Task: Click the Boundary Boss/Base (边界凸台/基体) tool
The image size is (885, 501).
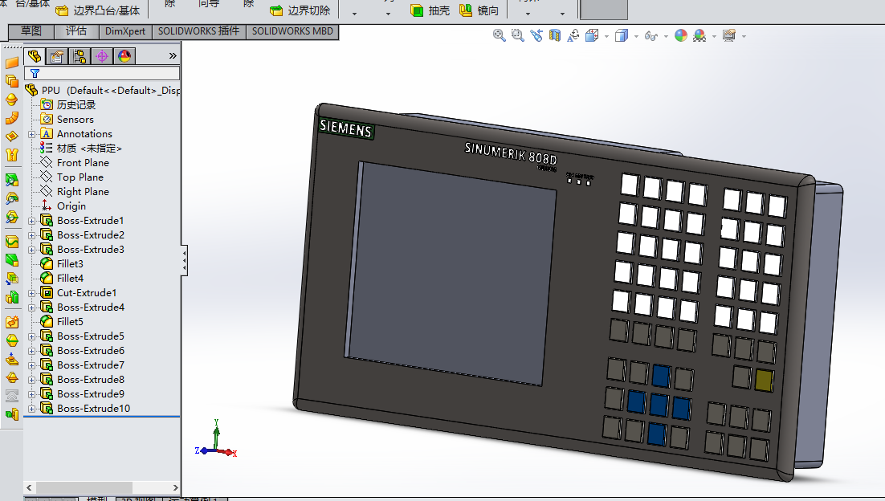Action: click(x=98, y=10)
